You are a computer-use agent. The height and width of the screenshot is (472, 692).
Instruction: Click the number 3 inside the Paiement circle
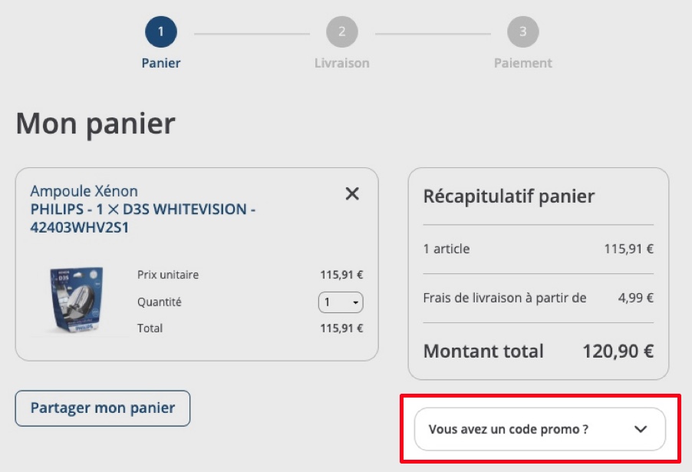coord(523,33)
